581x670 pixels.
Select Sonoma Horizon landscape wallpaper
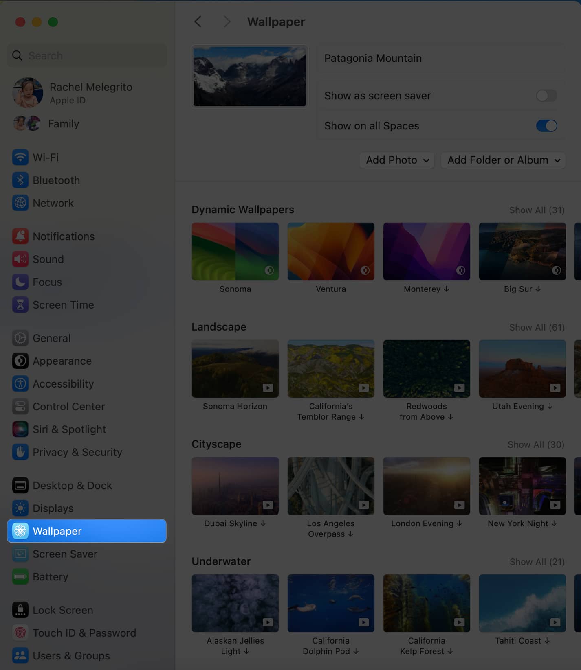coord(235,368)
